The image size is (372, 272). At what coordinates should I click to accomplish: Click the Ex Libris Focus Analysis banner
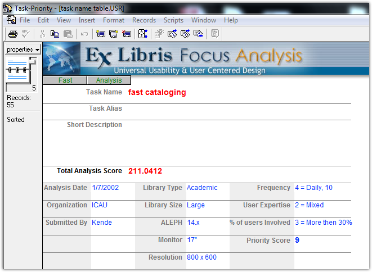coord(206,58)
